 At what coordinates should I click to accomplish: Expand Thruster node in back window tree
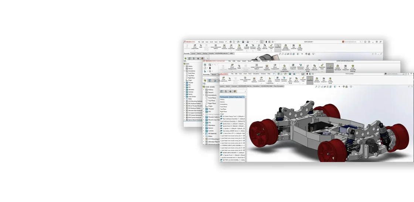[x=184, y=83]
